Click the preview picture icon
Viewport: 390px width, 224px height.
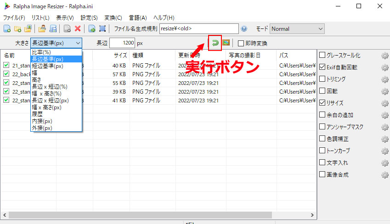click(x=226, y=43)
